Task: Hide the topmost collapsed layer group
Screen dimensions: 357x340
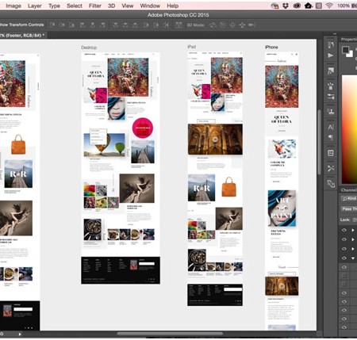Action: coord(344,230)
